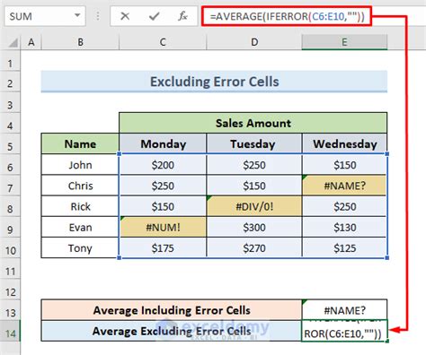Viewport: 426px width, 355px height.
Task: Cancel formula entry with the X icon
Action: click(125, 16)
